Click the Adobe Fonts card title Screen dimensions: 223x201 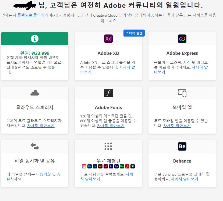coord(108,107)
